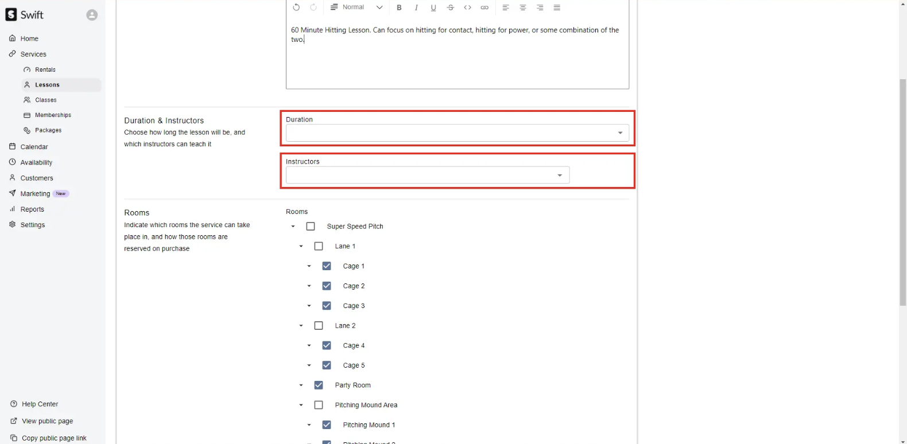The image size is (907, 444).
Task: Collapse the Lane 2 tree node
Action: pos(301,326)
